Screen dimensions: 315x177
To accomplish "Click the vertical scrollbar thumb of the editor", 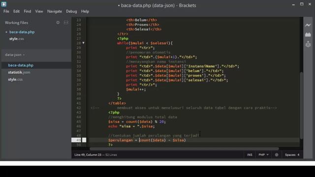I will point(301,105).
